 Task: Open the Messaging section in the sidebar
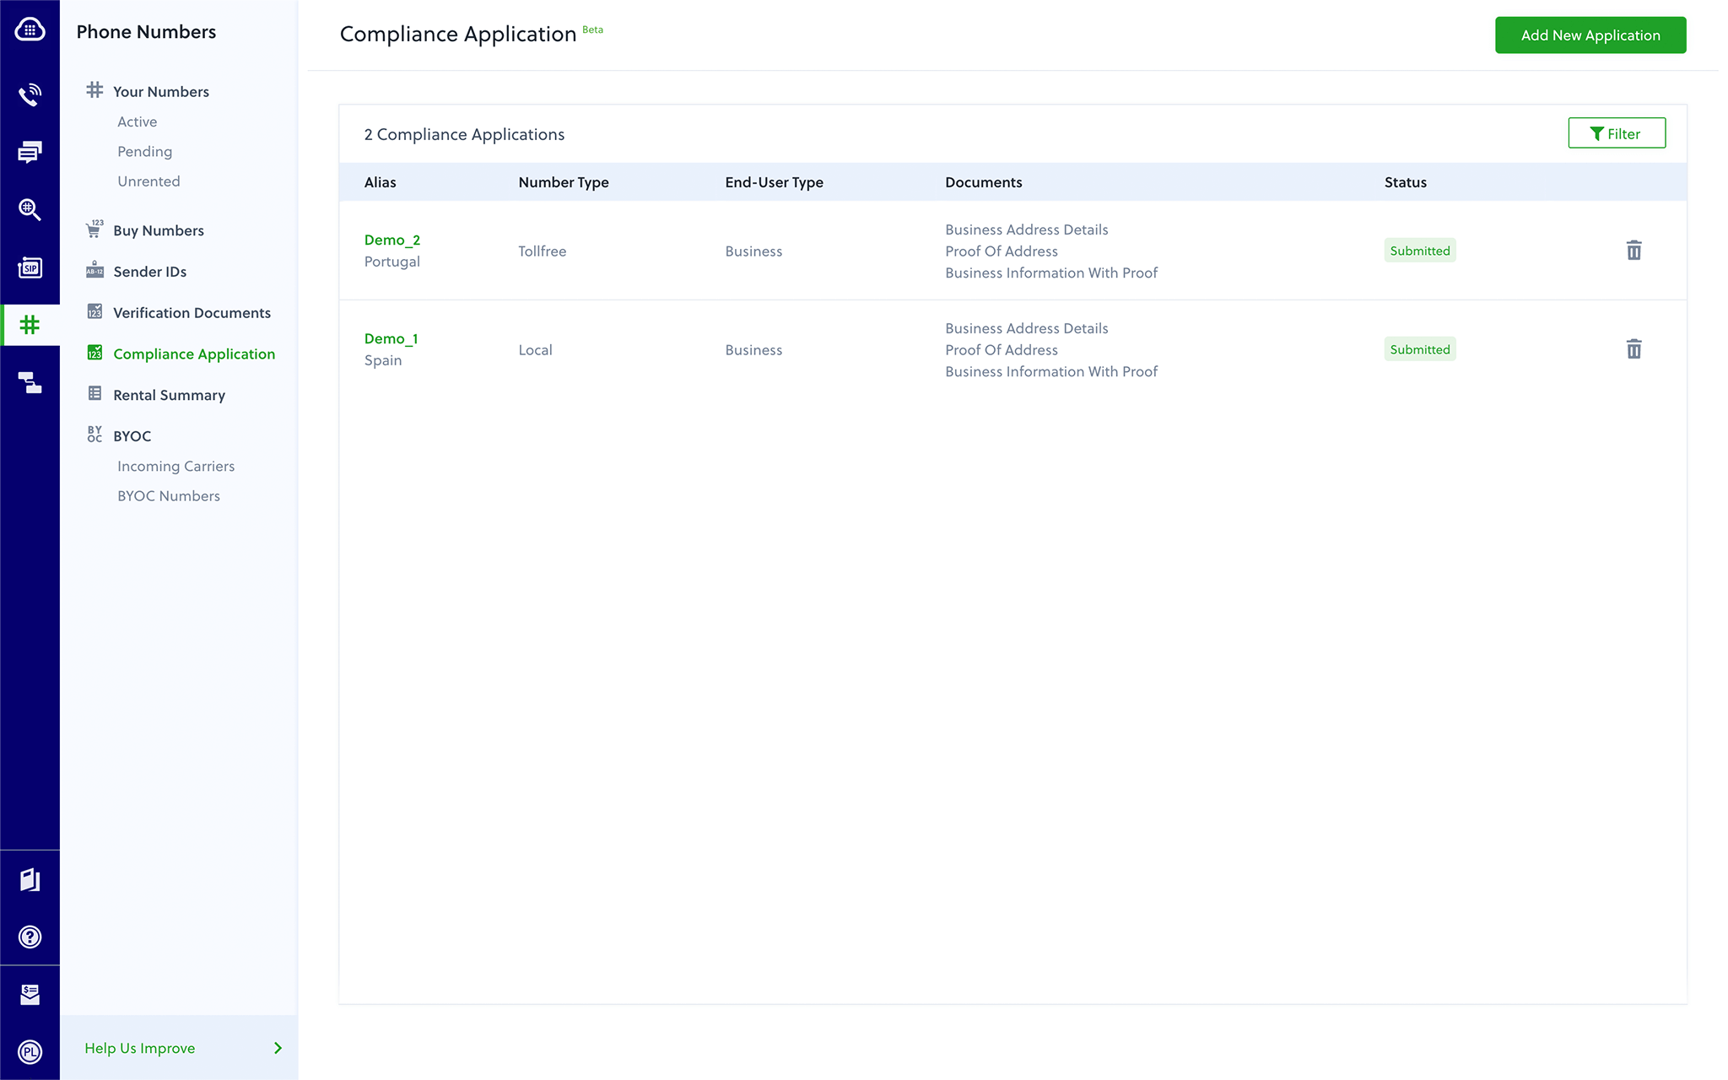pos(30,152)
